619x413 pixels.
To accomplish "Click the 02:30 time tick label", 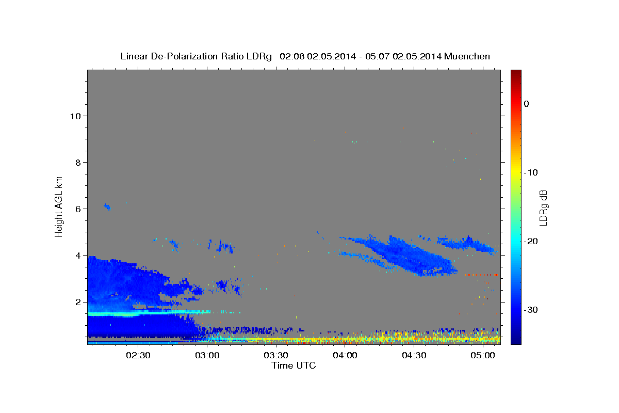I will pyautogui.click(x=138, y=356).
